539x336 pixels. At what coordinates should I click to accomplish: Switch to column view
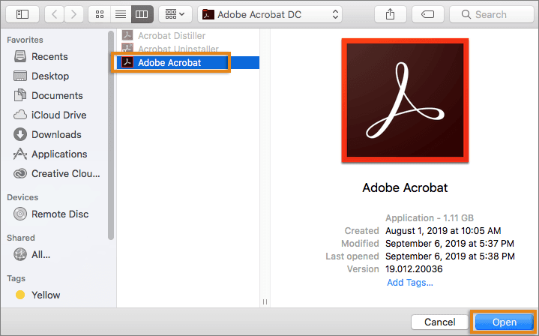(x=142, y=14)
